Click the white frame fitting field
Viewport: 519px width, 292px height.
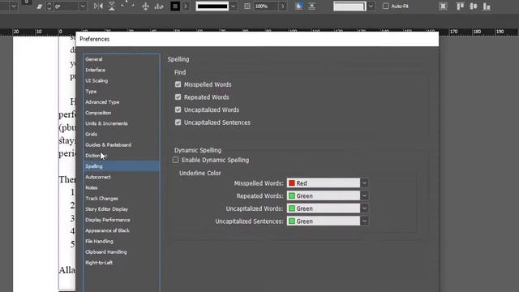(350, 6)
